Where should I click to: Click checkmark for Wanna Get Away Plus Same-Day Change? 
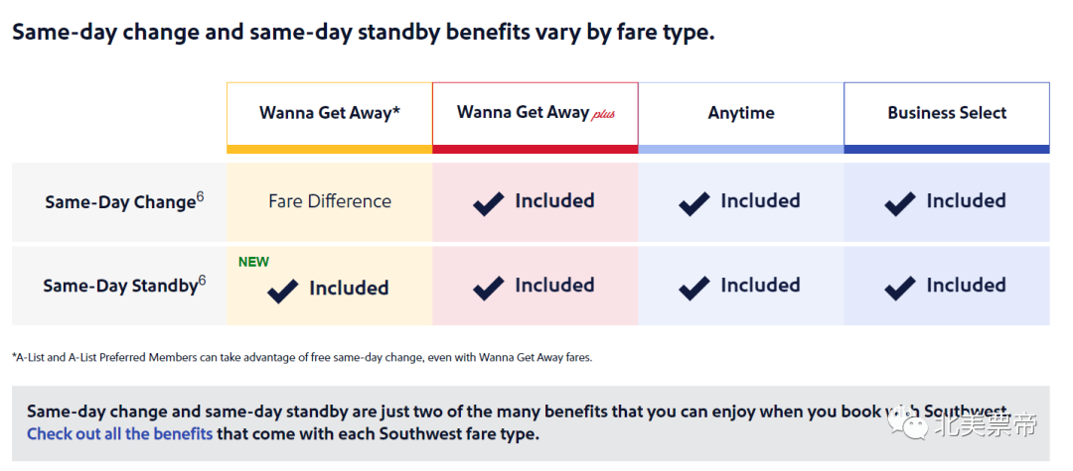tap(489, 203)
